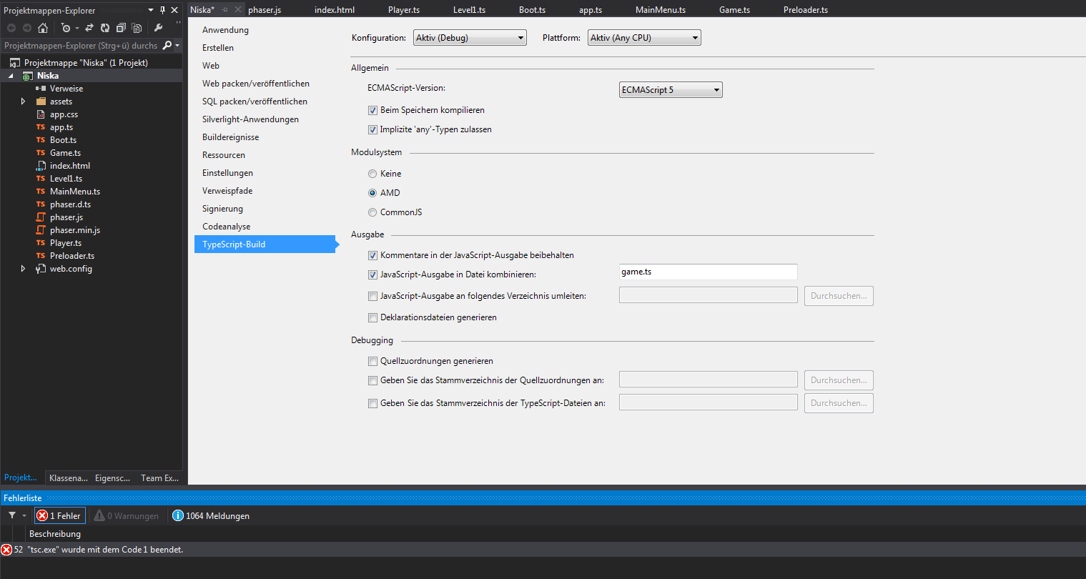Select the 'Keine' module system radio
Viewport: 1086px width, 579px height.
[x=372, y=174]
